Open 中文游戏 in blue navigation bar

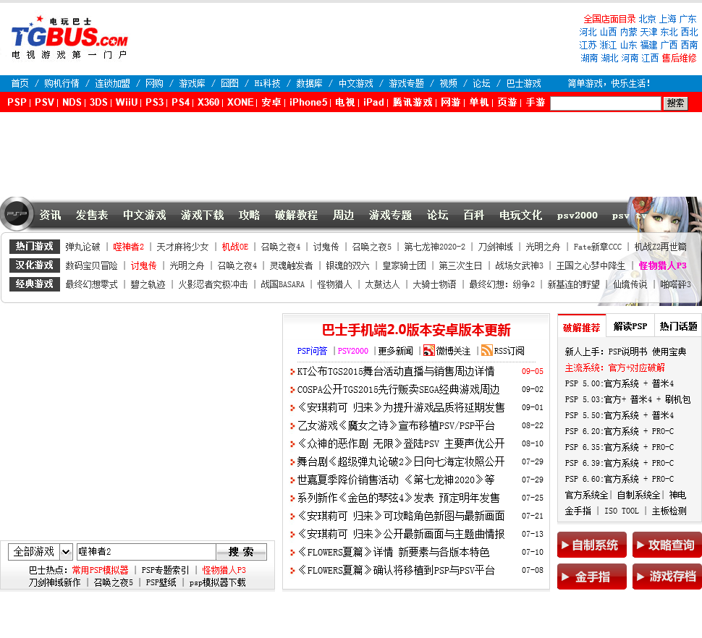coord(356,83)
